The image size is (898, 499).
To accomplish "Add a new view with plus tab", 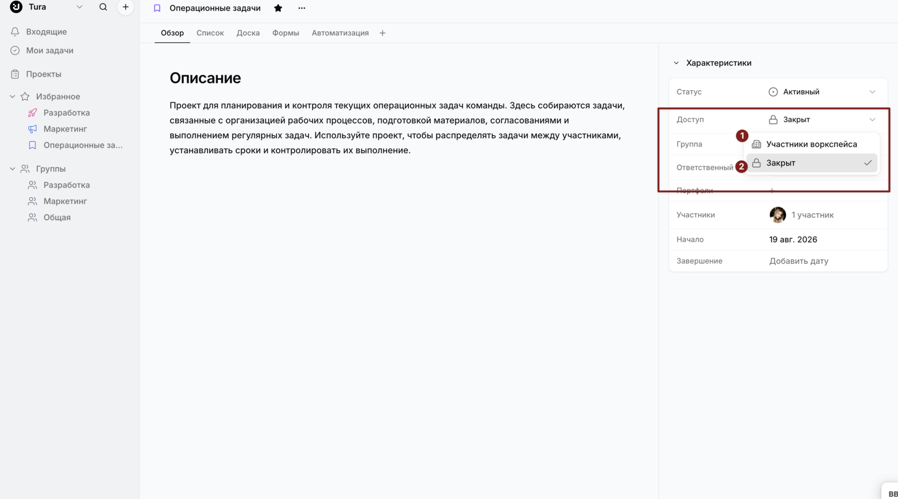I will pyautogui.click(x=382, y=33).
